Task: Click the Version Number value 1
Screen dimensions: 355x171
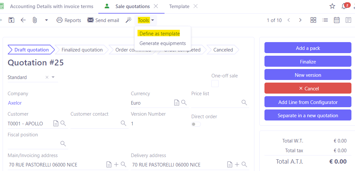Action: [132, 124]
